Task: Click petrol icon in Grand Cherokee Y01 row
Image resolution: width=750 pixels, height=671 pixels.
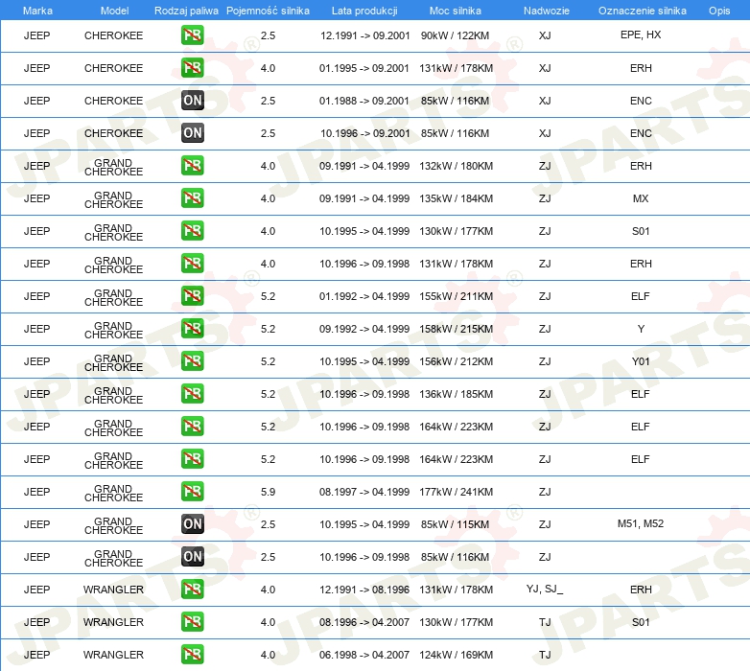Action: [192, 361]
